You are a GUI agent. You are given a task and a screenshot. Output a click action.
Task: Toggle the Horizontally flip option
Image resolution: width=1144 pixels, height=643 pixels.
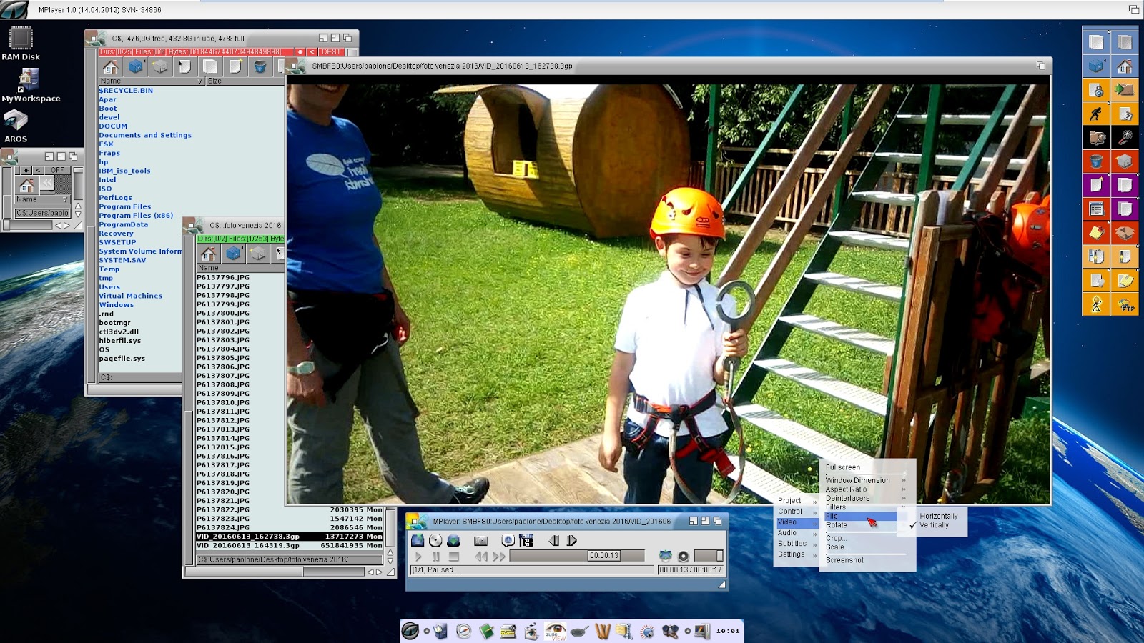tap(938, 516)
